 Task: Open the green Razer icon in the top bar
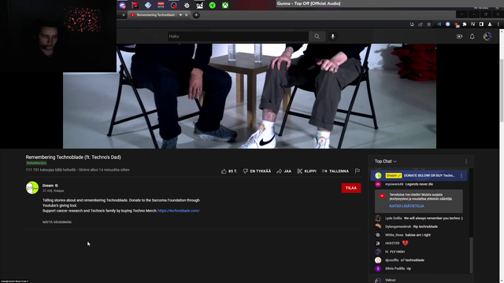tap(212, 6)
